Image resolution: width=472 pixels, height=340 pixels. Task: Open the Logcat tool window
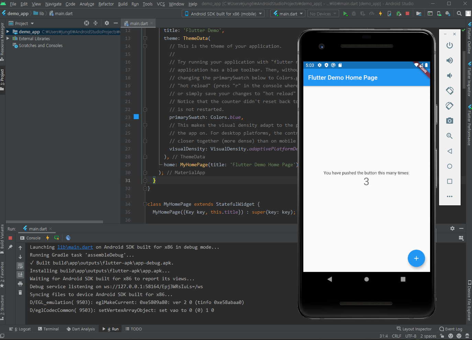pyautogui.click(x=20, y=329)
